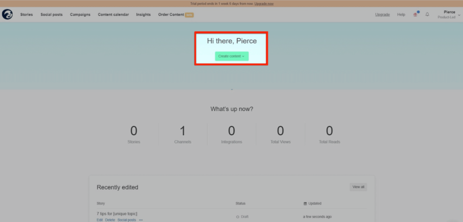This screenshot has width=463, height=222.
Task: Click the View all button
Action: tap(359, 187)
